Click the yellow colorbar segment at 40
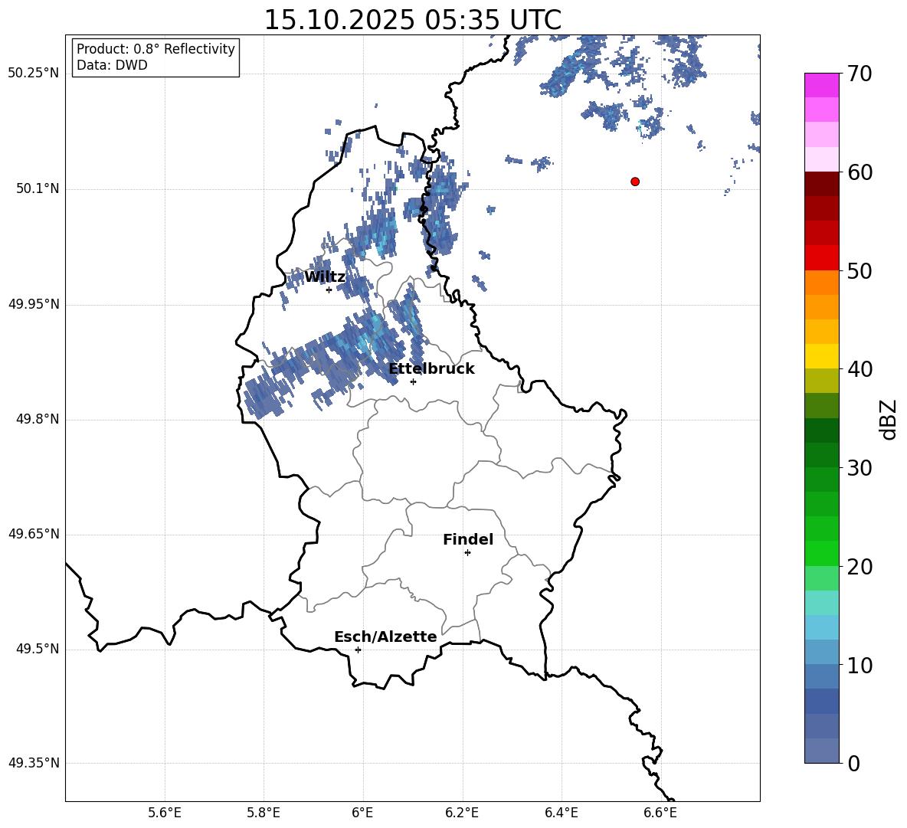907x828 pixels. 821,357
